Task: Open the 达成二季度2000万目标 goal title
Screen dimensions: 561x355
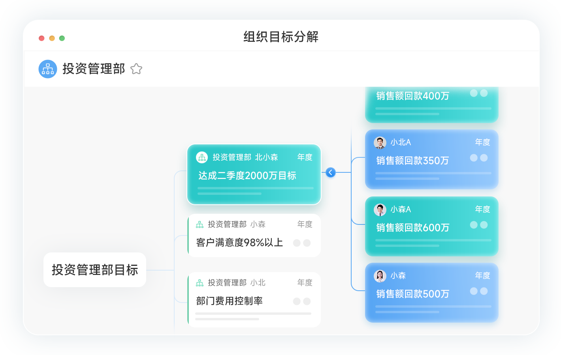Action: tap(247, 176)
